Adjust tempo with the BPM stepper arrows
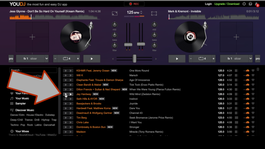 (141, 12)
